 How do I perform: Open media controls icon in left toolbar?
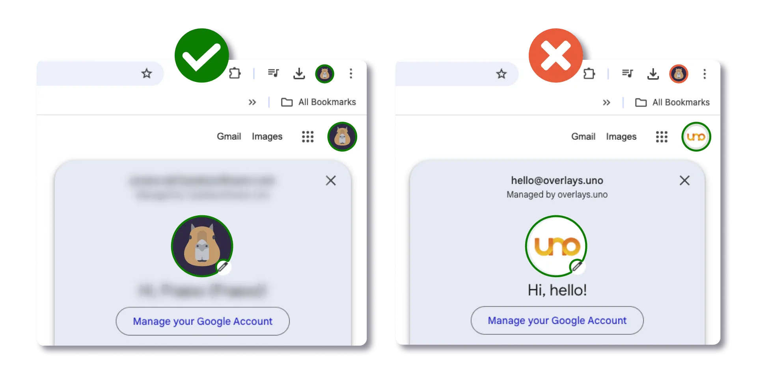pyautogui.click(x=273, y=73)
